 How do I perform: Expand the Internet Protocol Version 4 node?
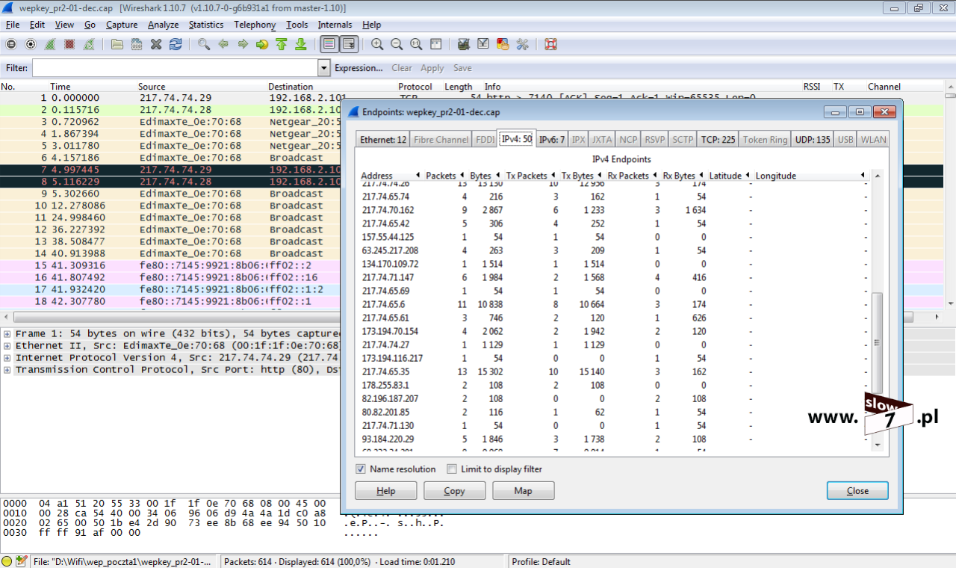tap(7, 357)
